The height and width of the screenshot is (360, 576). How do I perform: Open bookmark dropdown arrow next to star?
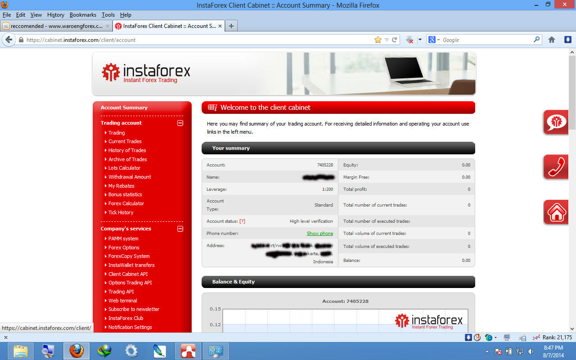point(387,40)
